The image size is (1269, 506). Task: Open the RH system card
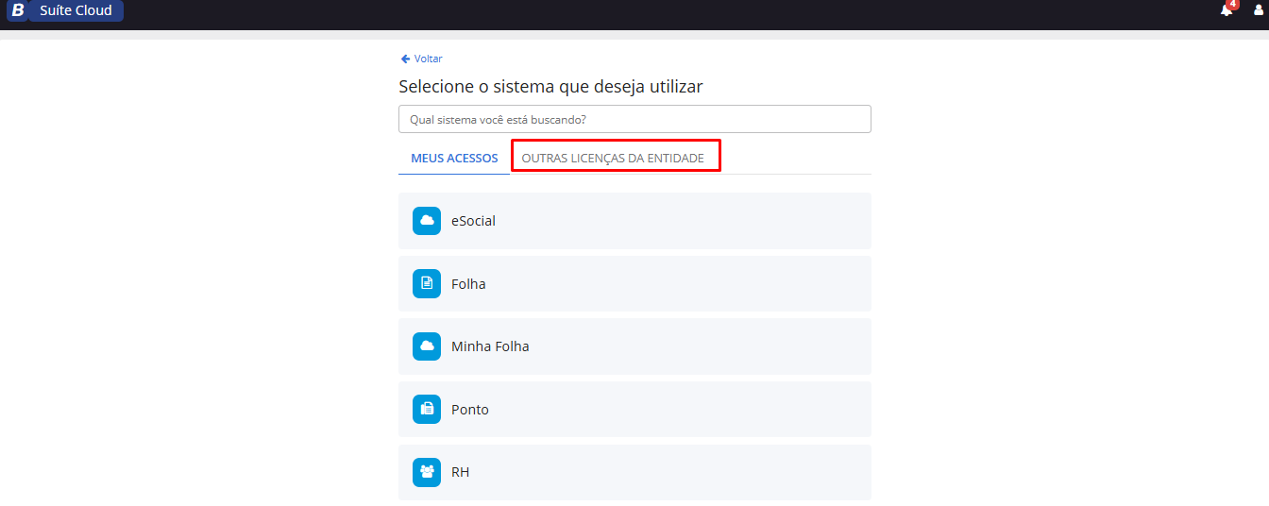634,472
